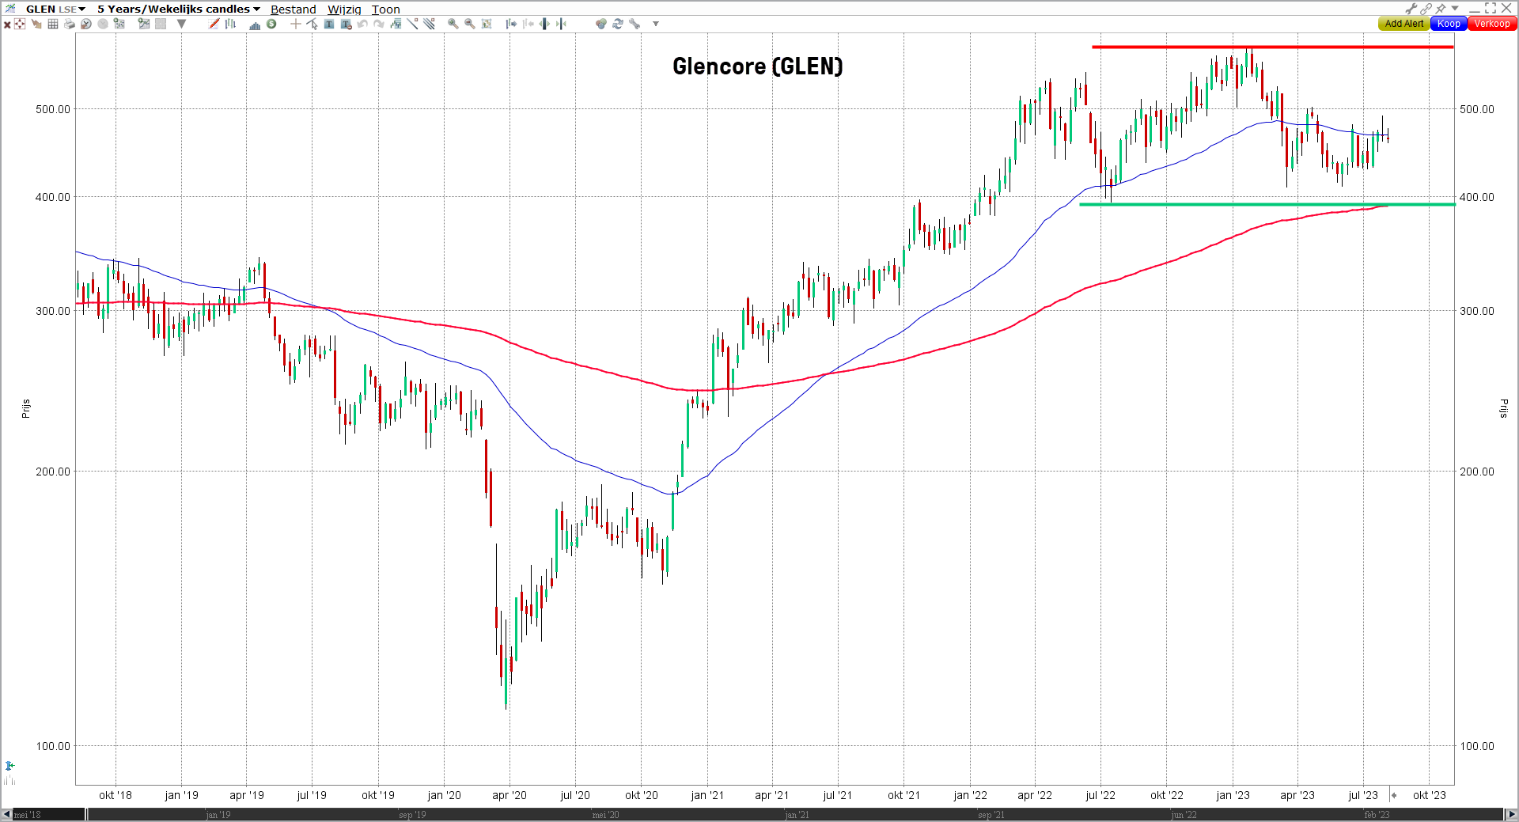Click the candlestick overlay icon

click(396, 24)
